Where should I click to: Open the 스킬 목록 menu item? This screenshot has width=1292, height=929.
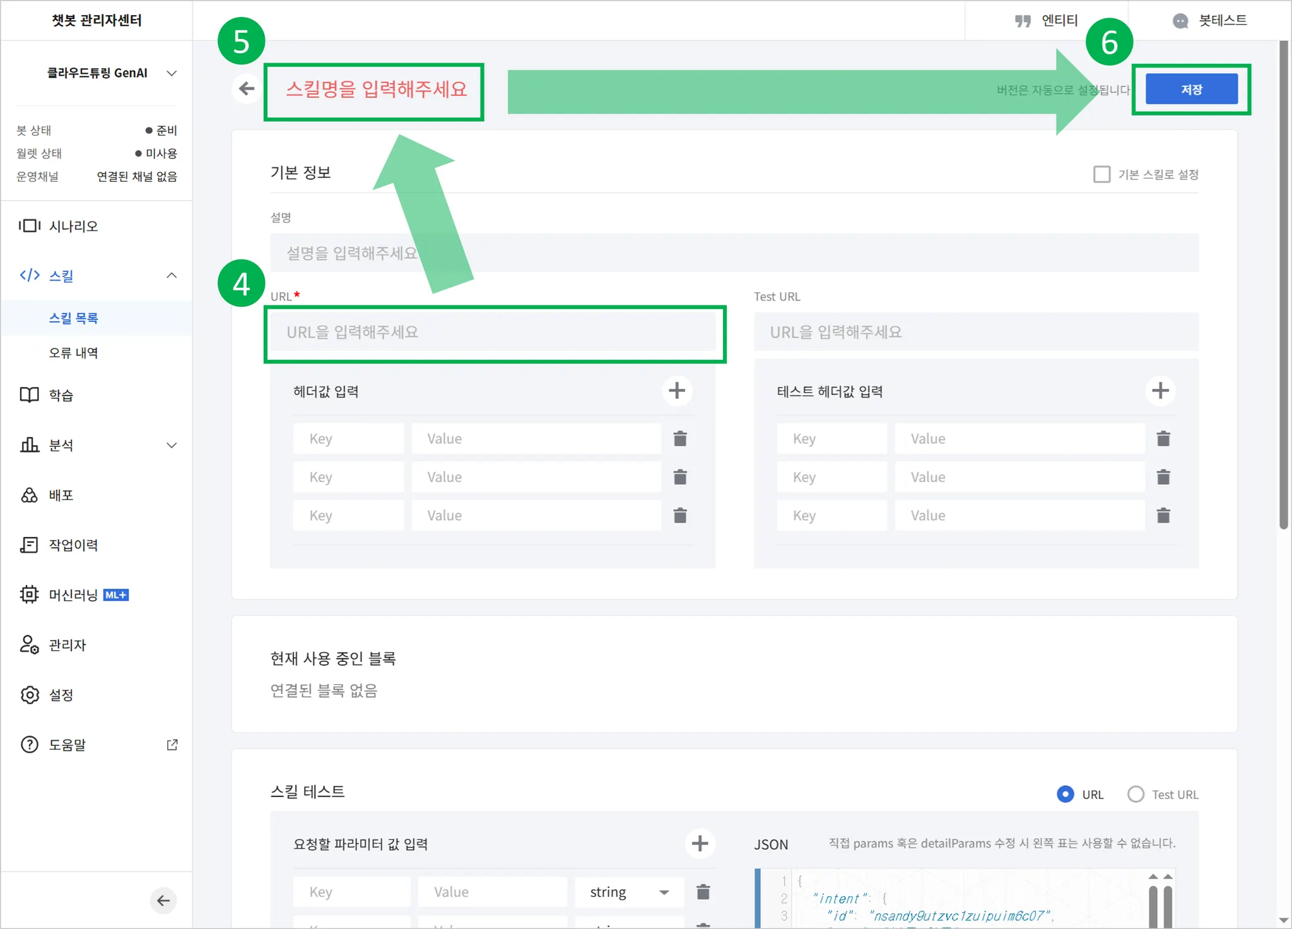click(74, 318)
